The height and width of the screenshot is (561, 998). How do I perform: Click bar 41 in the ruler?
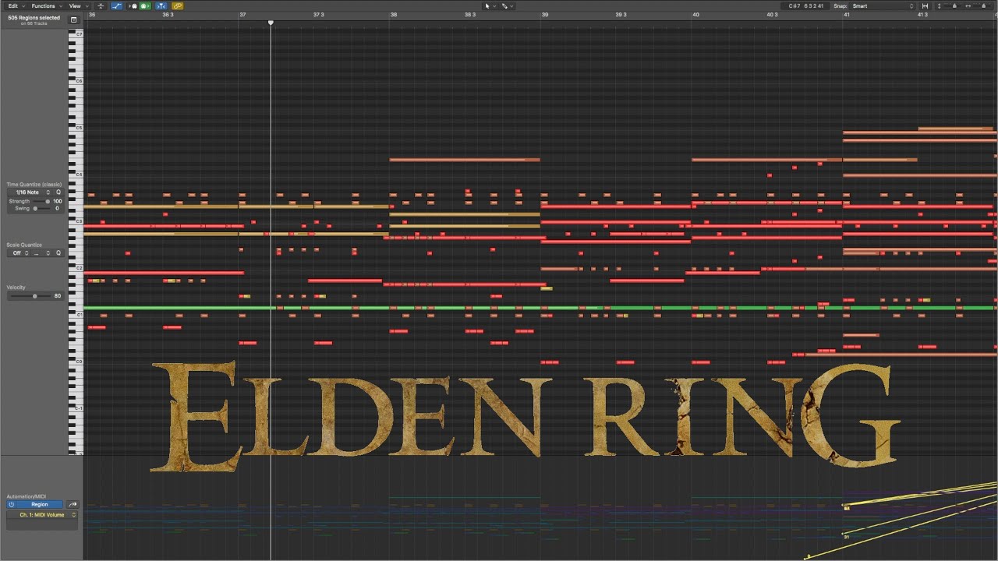coord(846,15)
